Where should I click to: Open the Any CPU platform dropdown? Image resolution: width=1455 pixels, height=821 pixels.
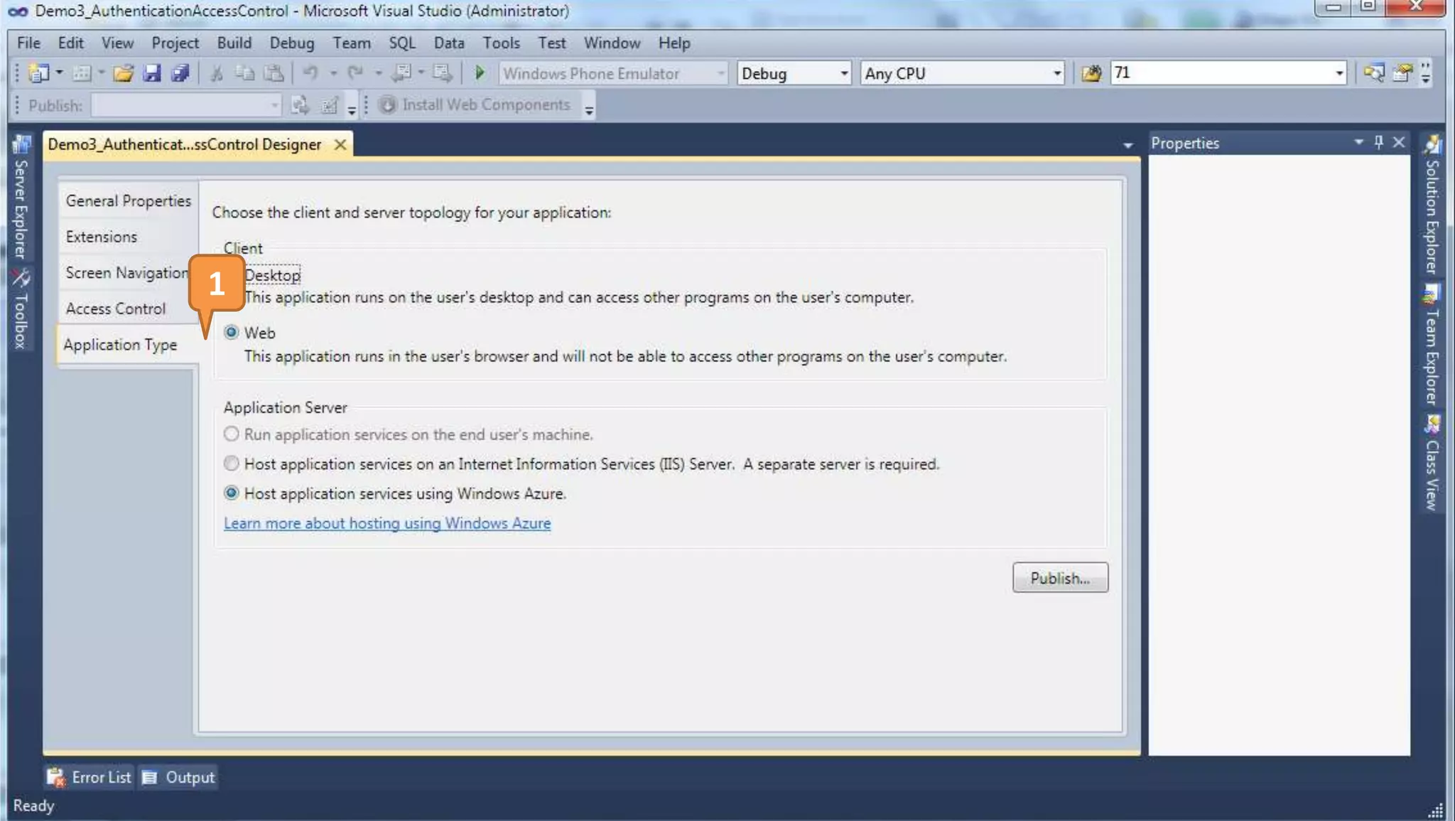pyautogui.click(x=1056, y=73)
